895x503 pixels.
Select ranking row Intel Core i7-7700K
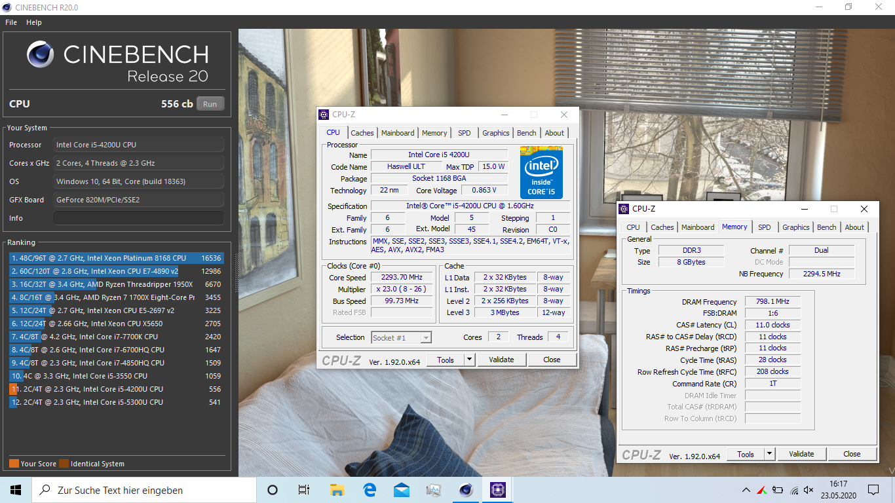[116, 337]
